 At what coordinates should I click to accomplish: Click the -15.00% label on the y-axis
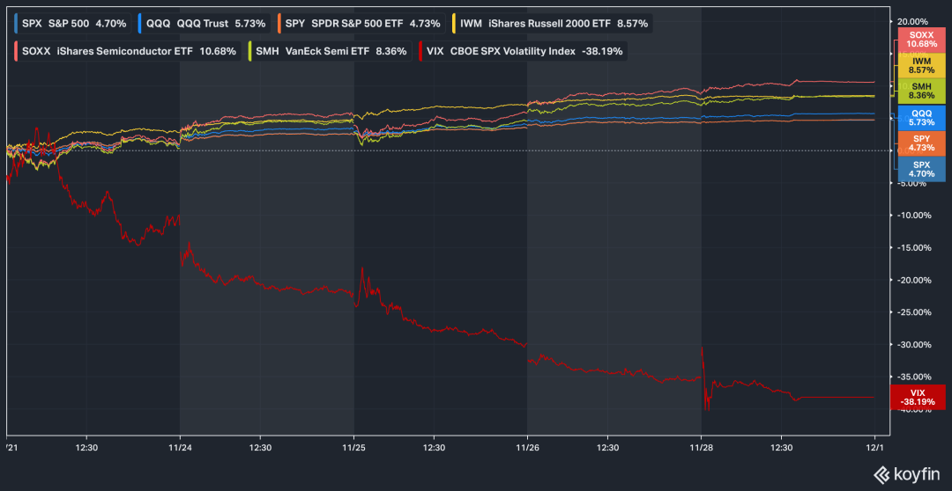[913, 247]
